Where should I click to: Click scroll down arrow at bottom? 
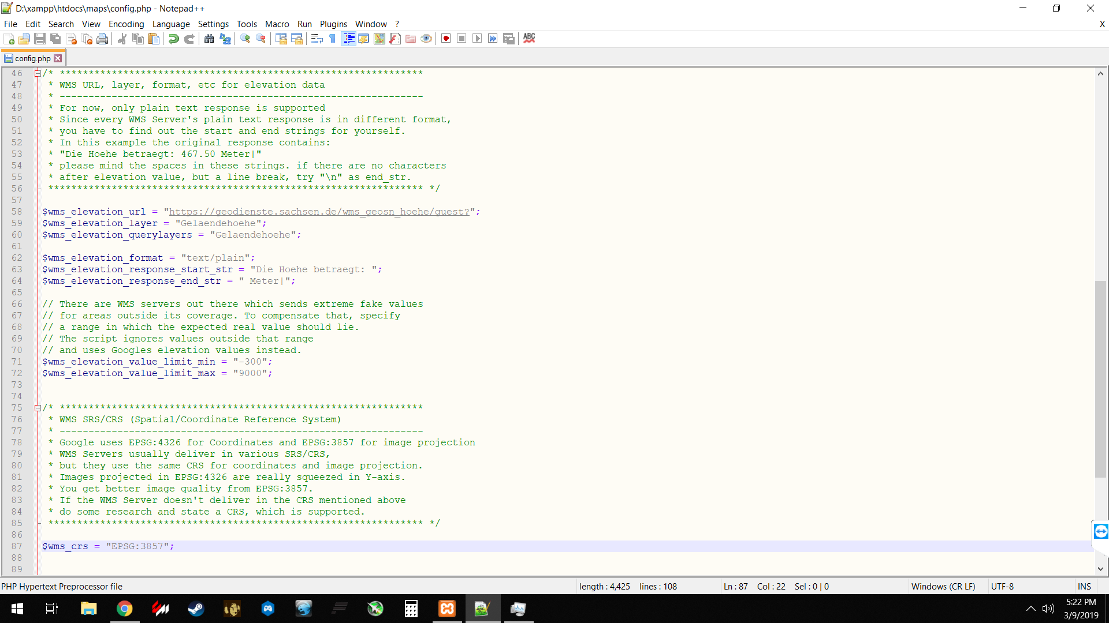click(1101, 569)
